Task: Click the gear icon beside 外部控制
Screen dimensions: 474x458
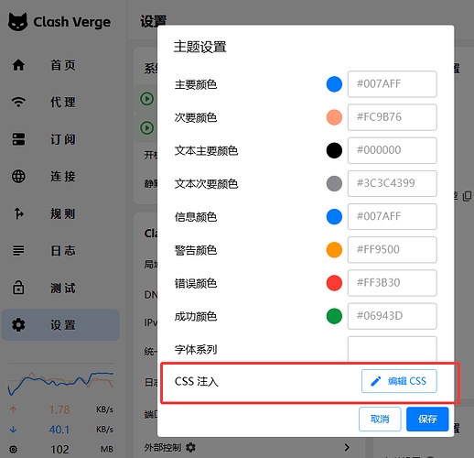Action: 190,448
